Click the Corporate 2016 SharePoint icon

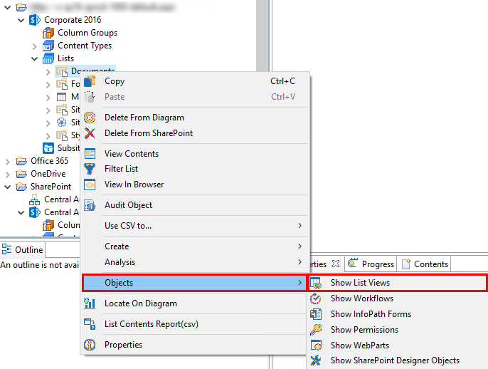[x=35, y=20]
